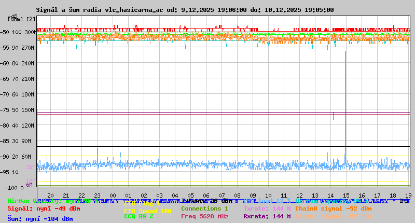The width and height of the screenshot is (415, 223).
Task: Click the '22' hour label on x-axis
Action: [81, 196]
